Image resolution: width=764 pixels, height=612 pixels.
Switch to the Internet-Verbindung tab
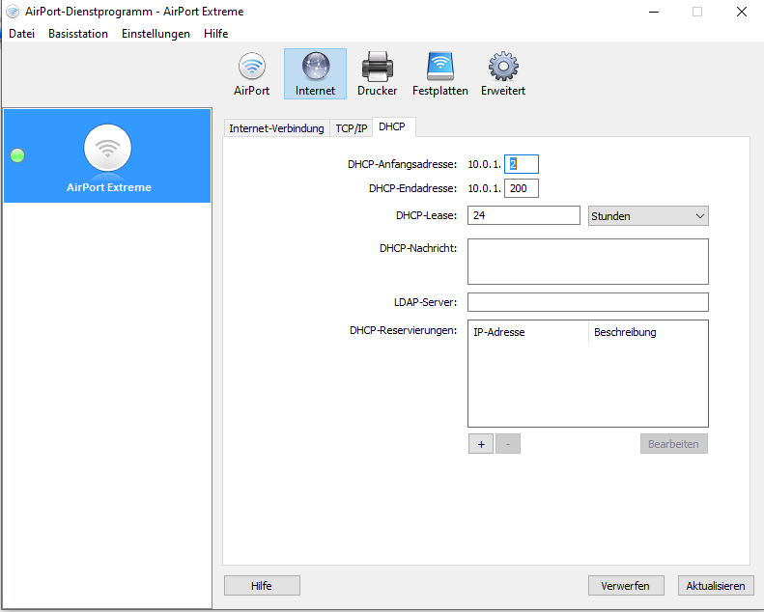pos(276,128)
